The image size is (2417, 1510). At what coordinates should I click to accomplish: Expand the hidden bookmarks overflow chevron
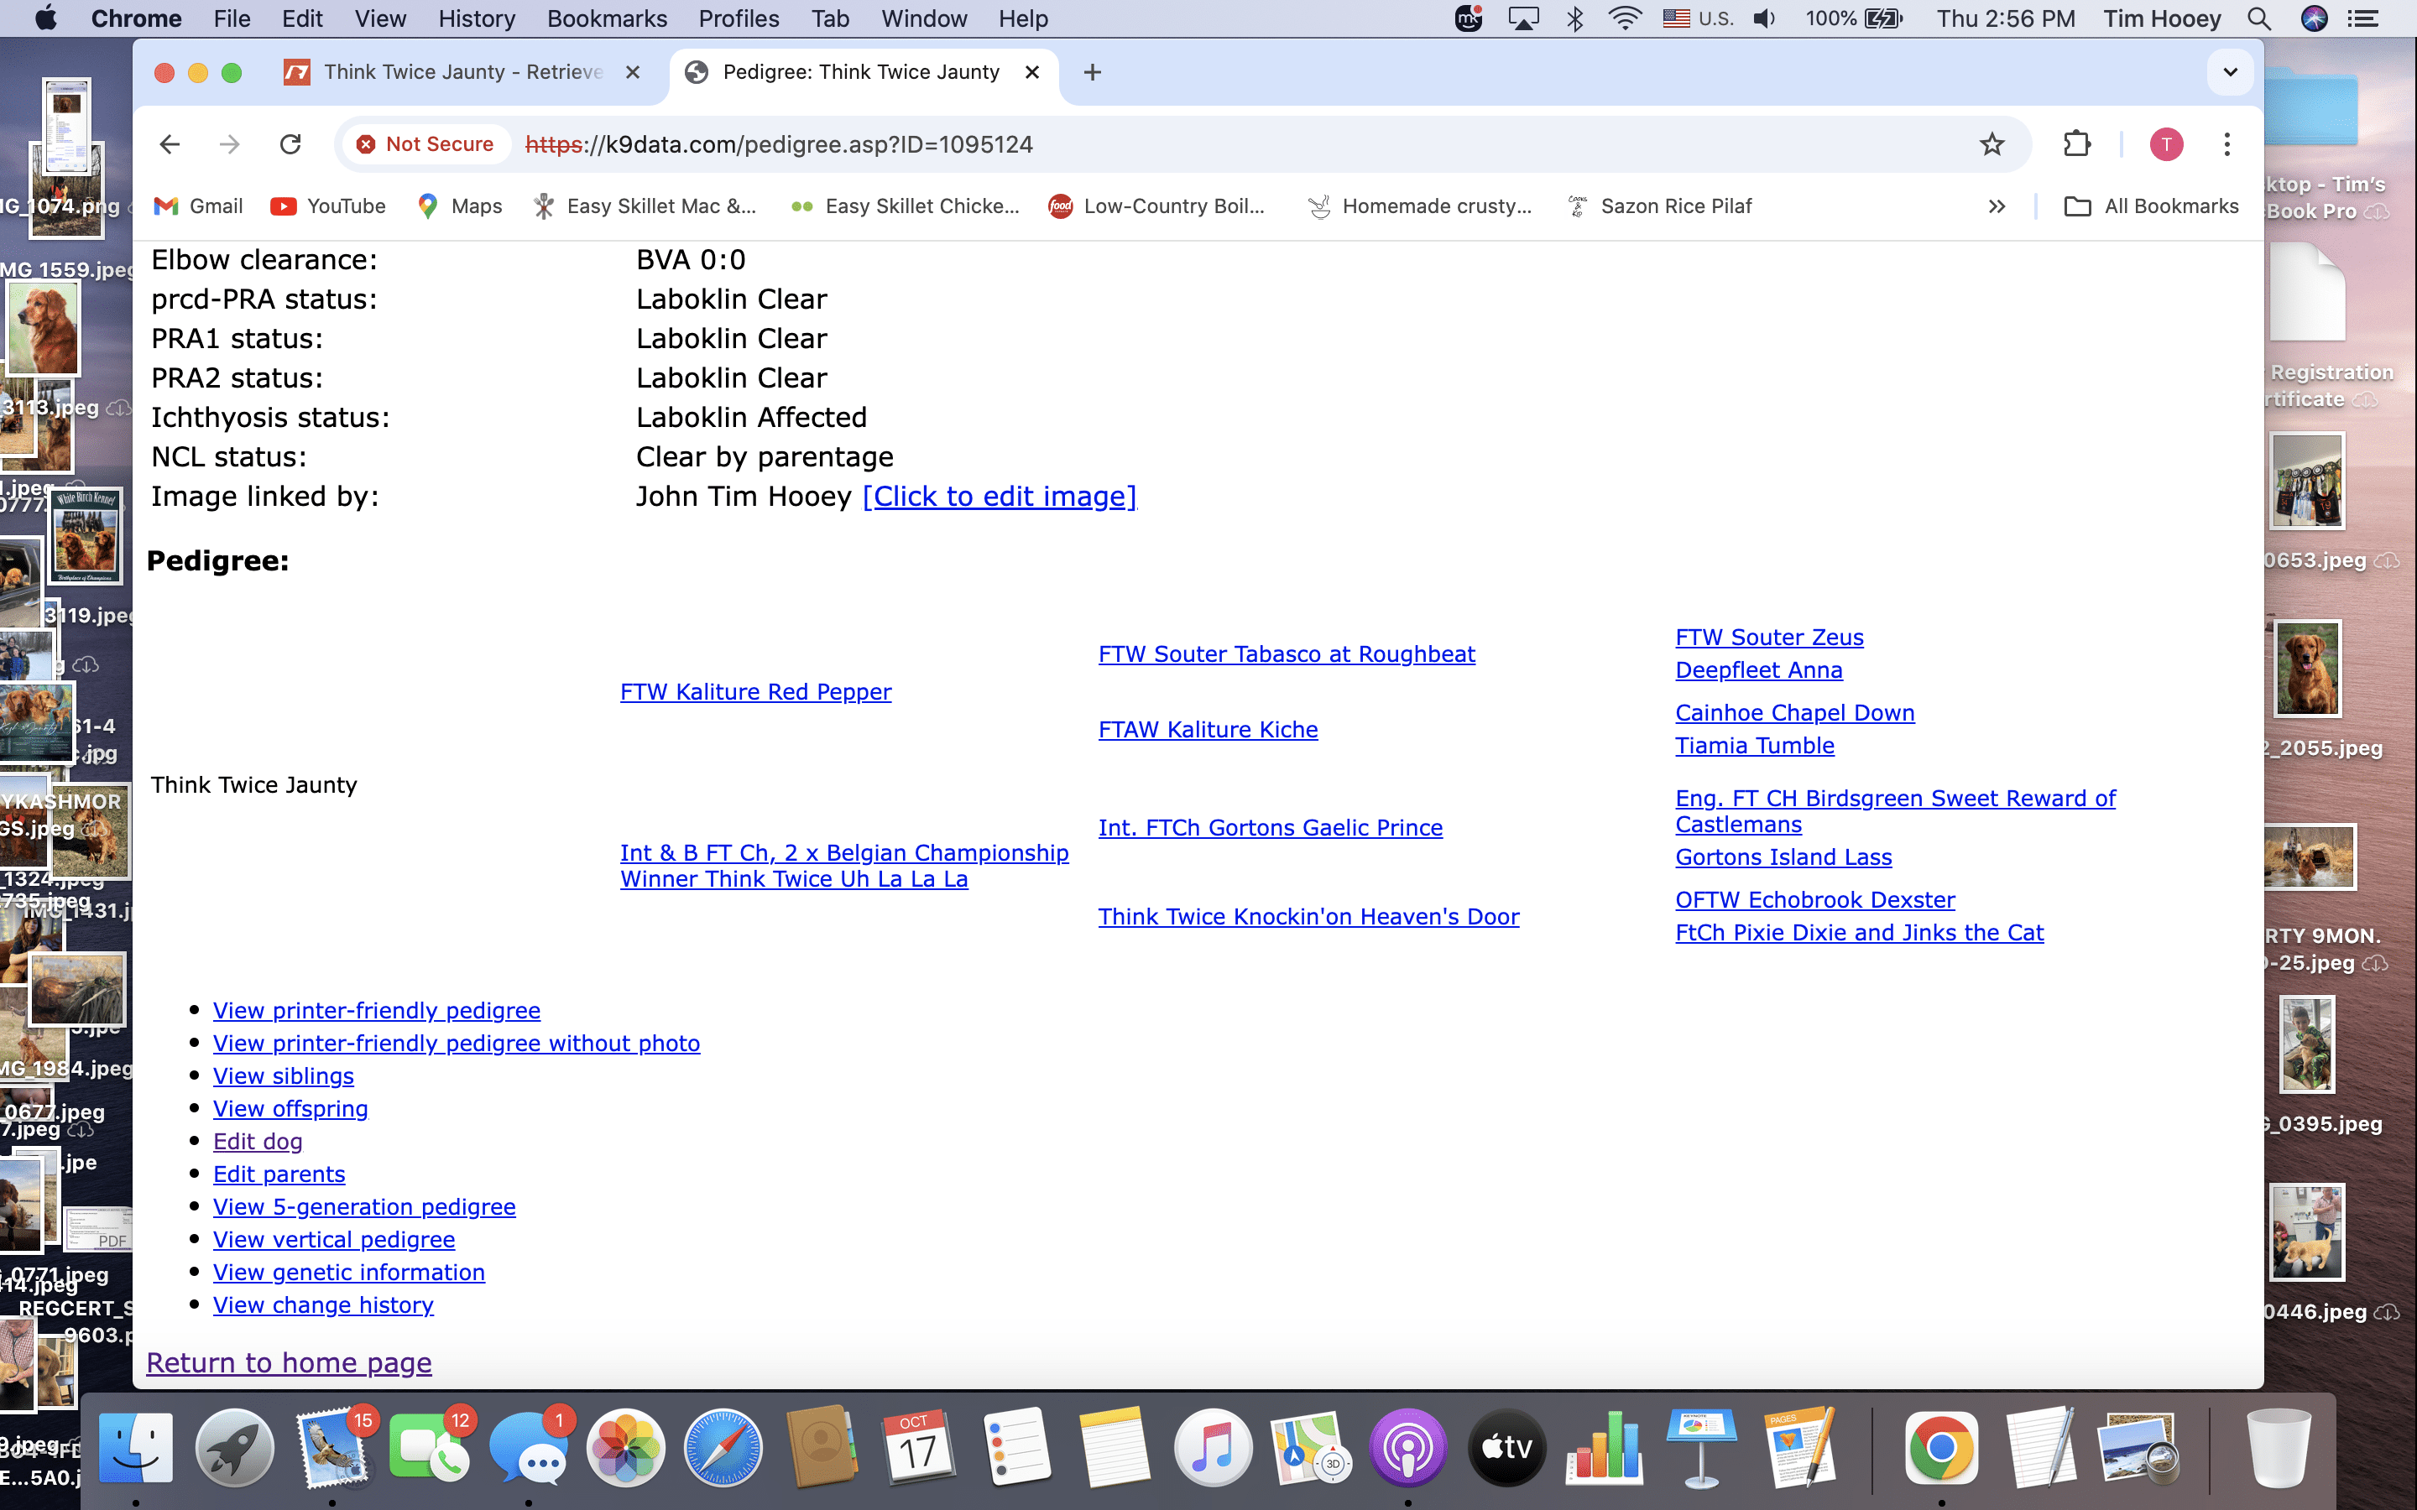[x=1996, y=206]
